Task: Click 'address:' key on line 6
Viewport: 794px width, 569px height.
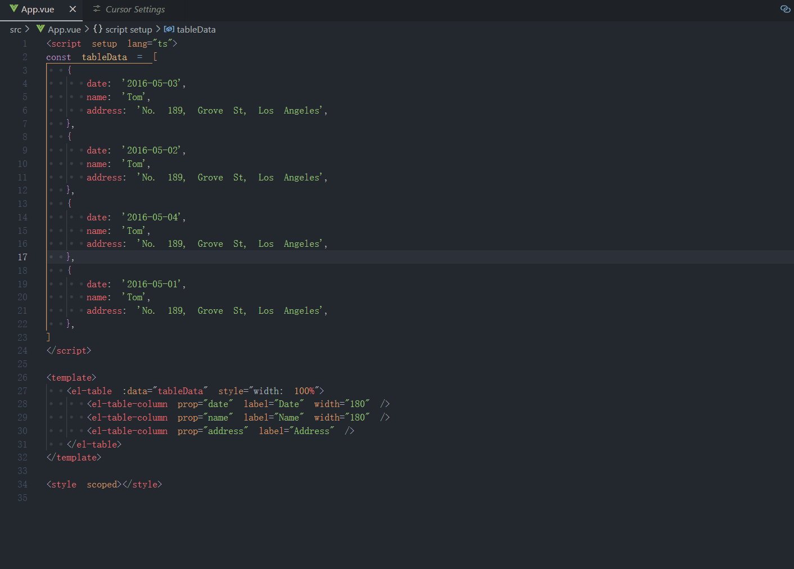Action: 106,110
